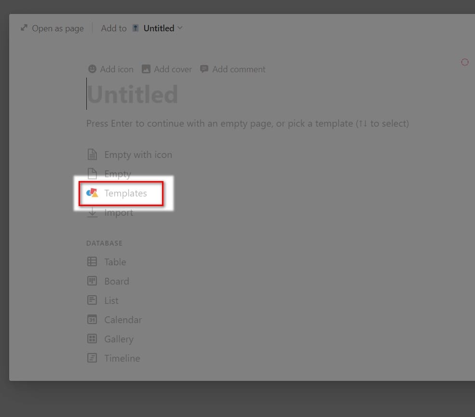475x417 pixels.
Task: Select the Table database icon
Action: pyautogui.click(x=92, y=261)
